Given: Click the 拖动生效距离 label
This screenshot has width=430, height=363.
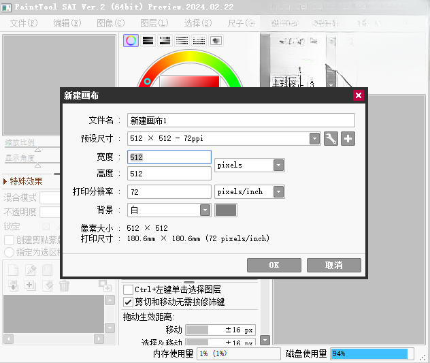Looking at the screenshot, I should tap(149, 317).
